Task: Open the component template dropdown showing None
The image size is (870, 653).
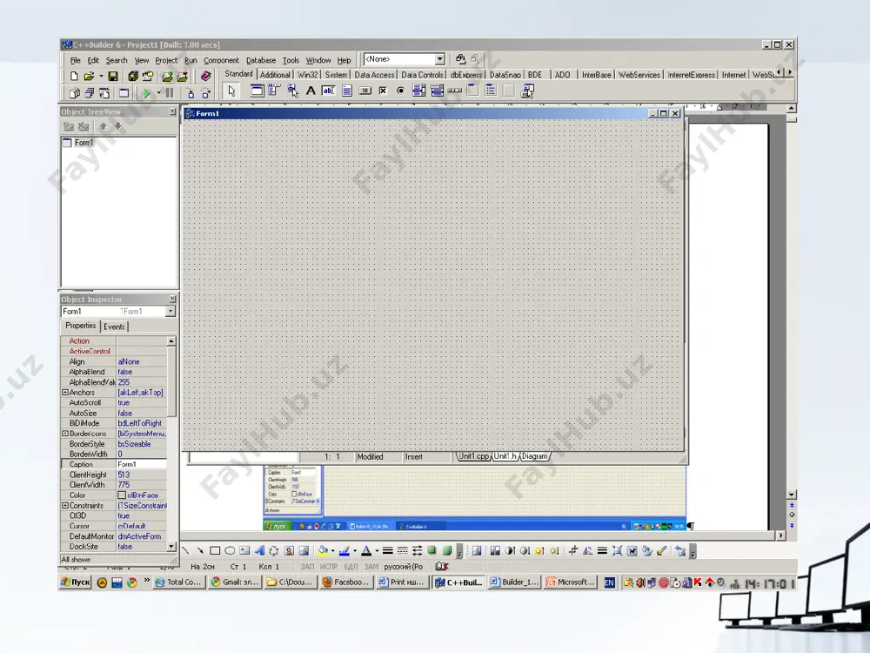Action: pyautogui.click(x=439, y=59)
